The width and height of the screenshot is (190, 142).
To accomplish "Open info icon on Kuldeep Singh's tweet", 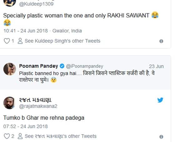I will (x=161, y=41).
